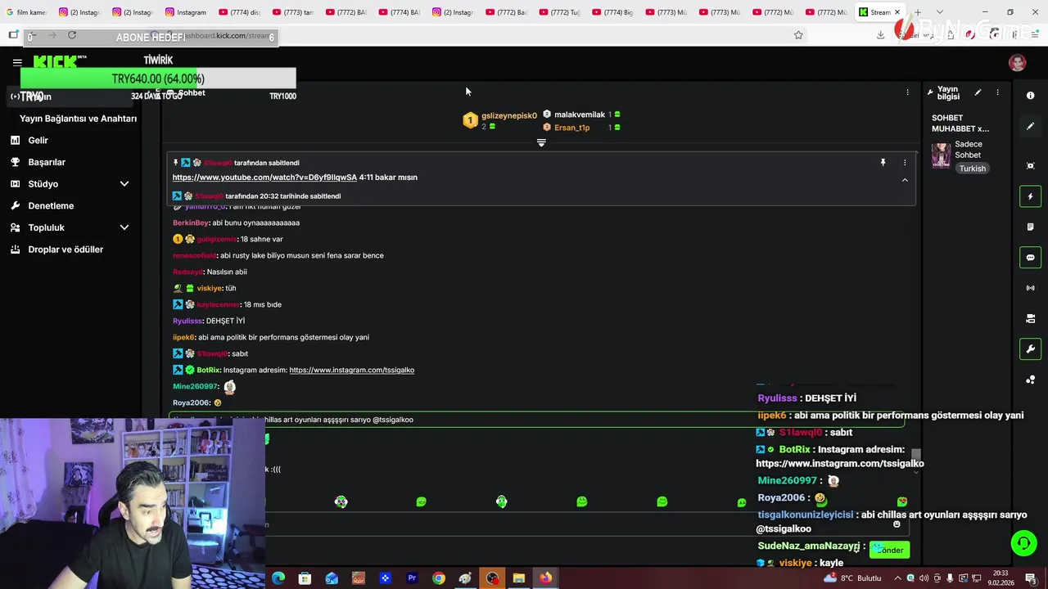Viewport: 1048px width, 589px height.
Task: Expand the Topluluk sidebar section
Action: [124, 227]
